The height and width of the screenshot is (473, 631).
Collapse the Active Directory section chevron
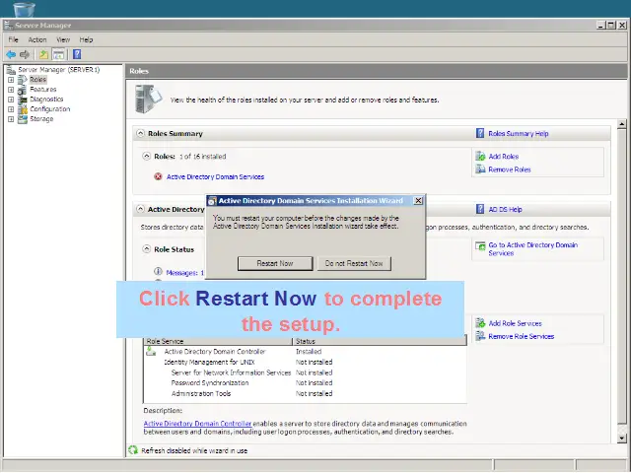(x=140, y=209)
